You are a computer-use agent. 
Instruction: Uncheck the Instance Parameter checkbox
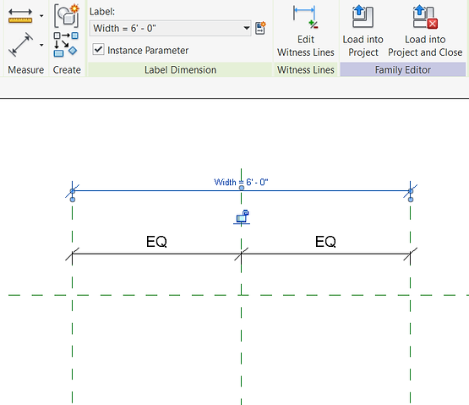click(x=98, y=49)
